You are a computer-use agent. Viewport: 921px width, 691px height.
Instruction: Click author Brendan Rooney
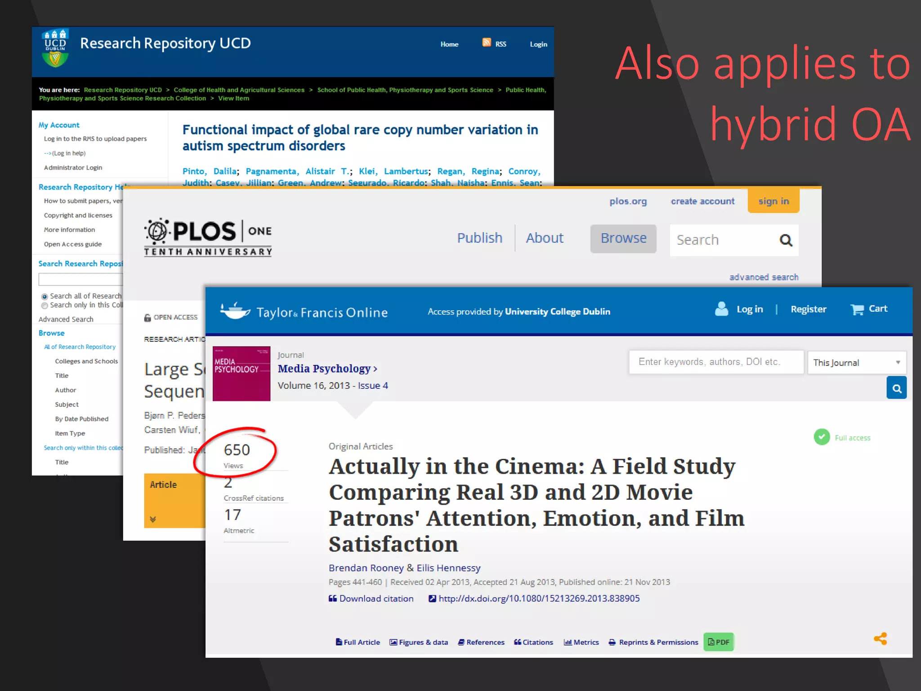(366, 568)
